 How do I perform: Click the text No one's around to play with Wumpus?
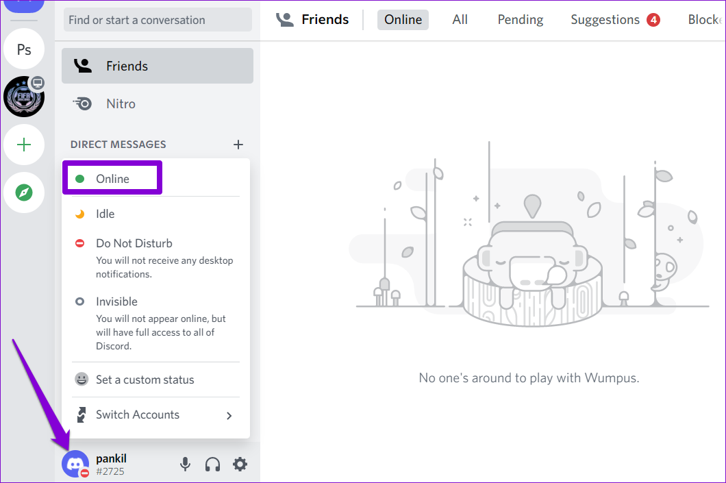click(529, 378)
